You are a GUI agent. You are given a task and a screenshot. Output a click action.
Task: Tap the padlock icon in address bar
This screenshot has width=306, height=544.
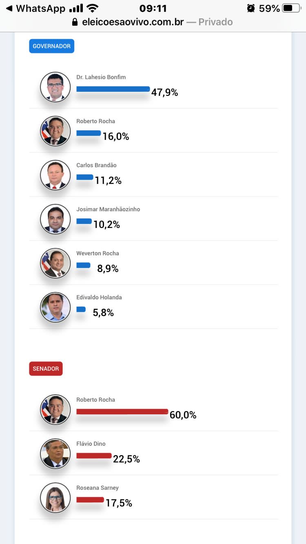point(75,22)
